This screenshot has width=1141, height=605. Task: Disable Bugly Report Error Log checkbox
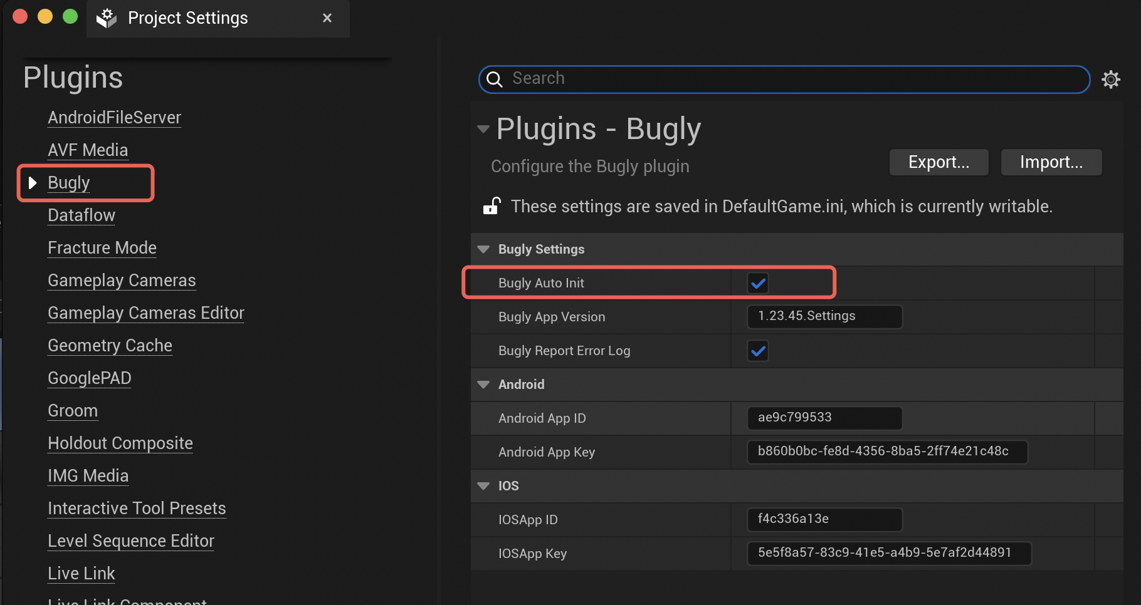758,351
